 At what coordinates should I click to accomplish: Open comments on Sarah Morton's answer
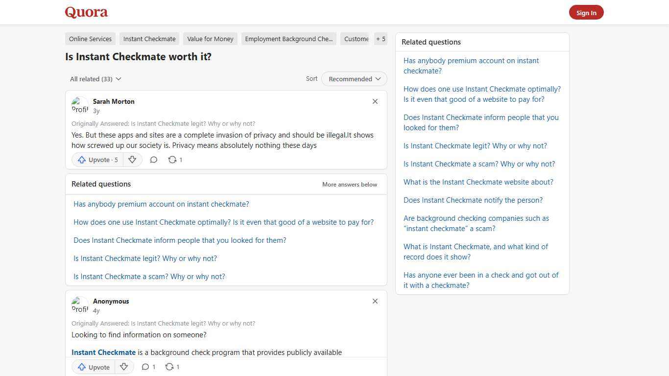(x=153, y=160)
